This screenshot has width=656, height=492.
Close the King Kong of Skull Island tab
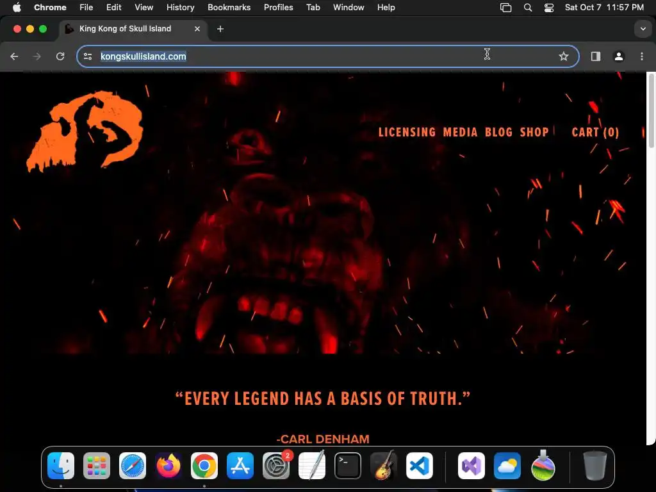click(197, 29)
